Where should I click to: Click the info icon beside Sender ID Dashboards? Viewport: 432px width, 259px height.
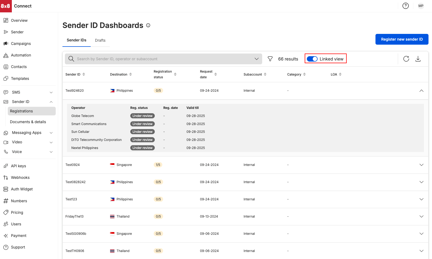point(148,25)
